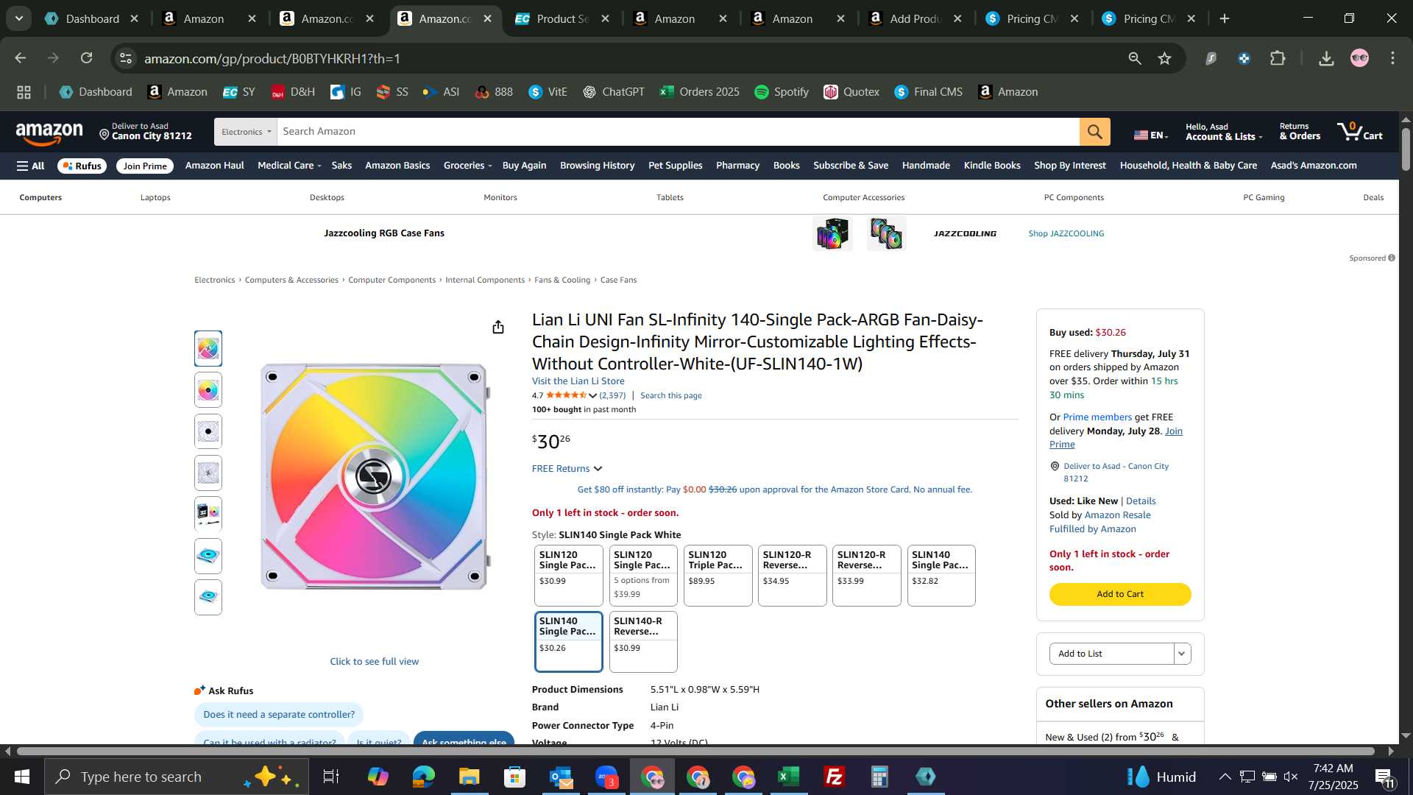Open the Chrome profile avatar

click(1359, 58)
